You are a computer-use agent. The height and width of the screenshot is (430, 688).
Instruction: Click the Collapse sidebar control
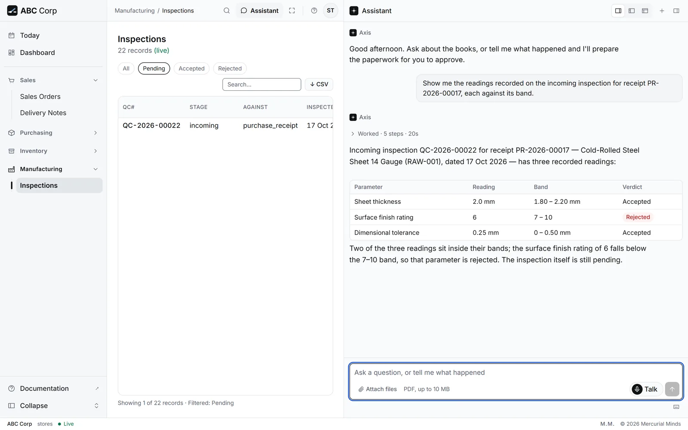53,405
